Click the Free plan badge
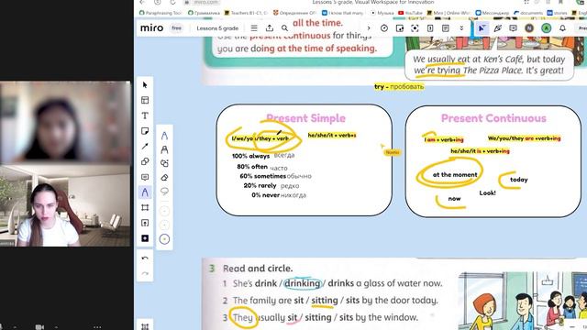Viewport: 587px width, 330px height. pos(176,28)
